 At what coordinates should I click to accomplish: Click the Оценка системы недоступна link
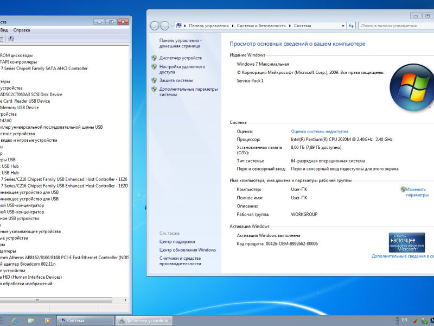(320, 131)
